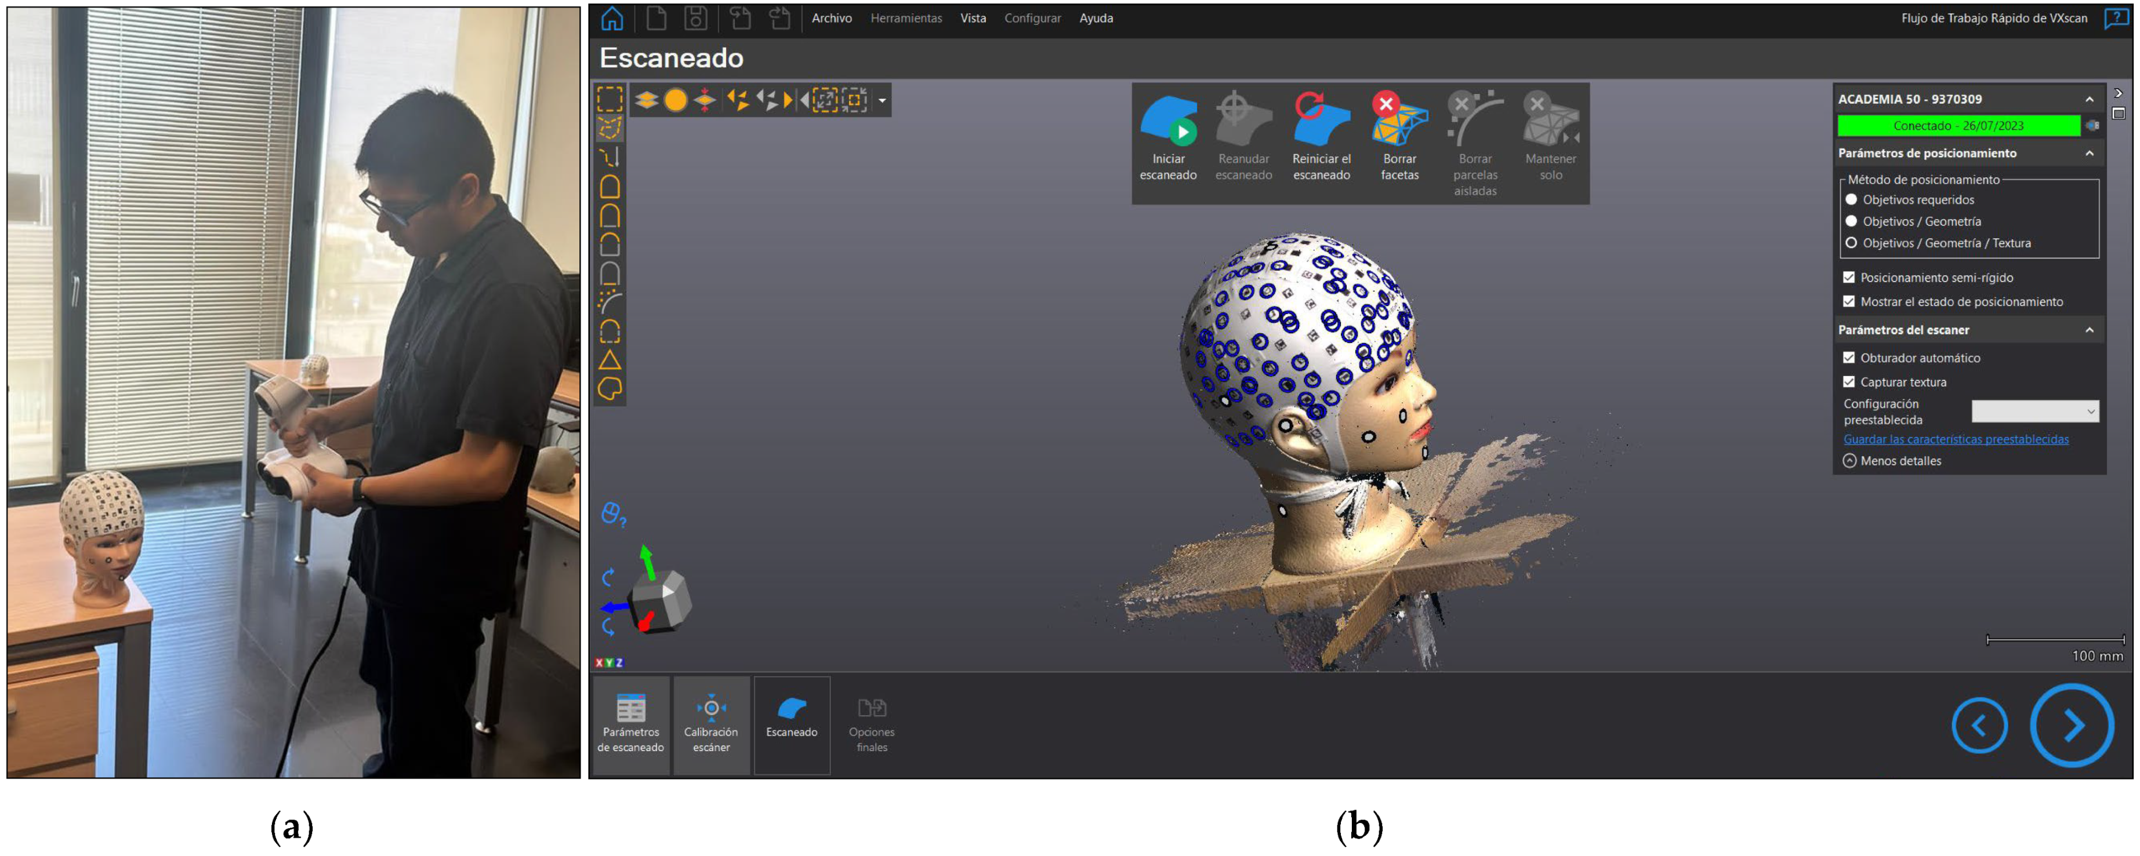Open Parámetros de escaneado step

(x=630, y=708)
